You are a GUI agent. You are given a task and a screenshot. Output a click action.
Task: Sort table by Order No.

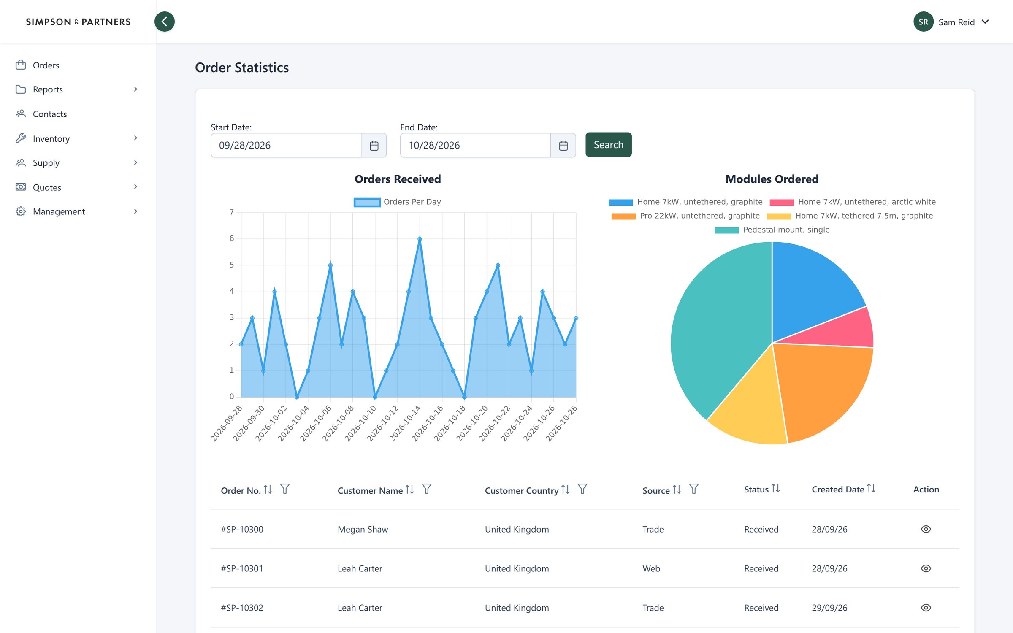click(268, 490)
